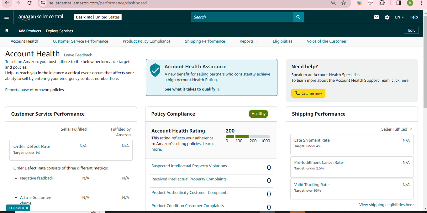Click View shipping eligibilities here
Image resolution: width=427 pixels, height=213 pixels.
(386, 205)
